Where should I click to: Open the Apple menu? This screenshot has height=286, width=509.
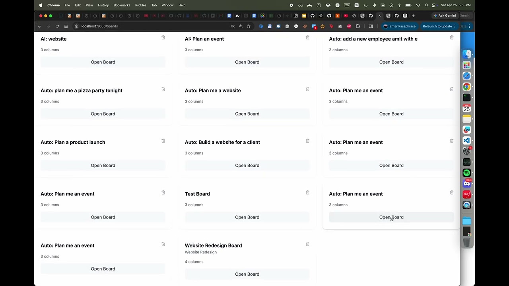[41, 5]
